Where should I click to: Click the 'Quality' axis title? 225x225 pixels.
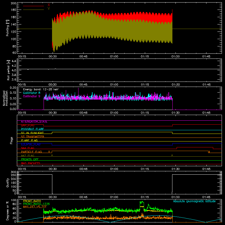[x=8, y=183]
